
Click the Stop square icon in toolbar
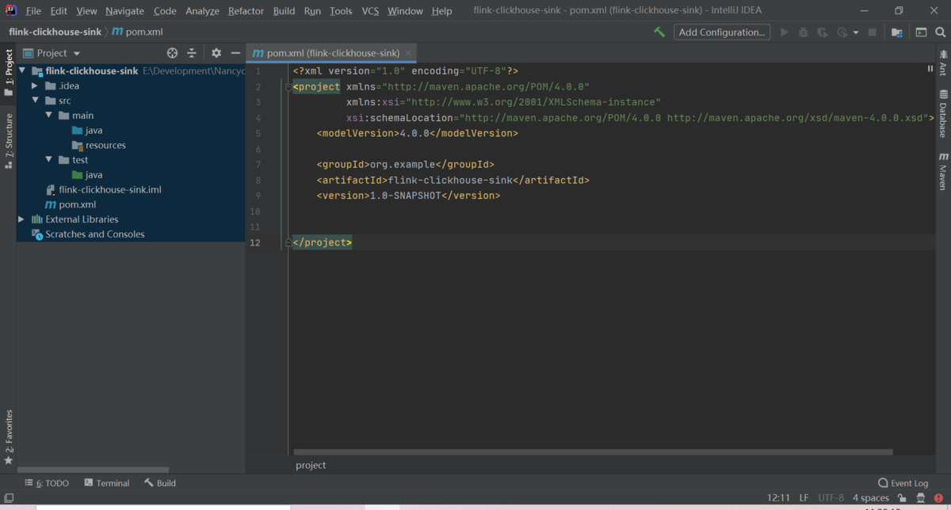873,32
